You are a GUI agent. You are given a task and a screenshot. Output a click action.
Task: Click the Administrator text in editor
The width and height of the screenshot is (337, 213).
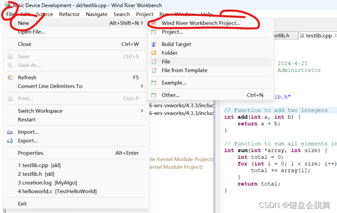[299, 70]
